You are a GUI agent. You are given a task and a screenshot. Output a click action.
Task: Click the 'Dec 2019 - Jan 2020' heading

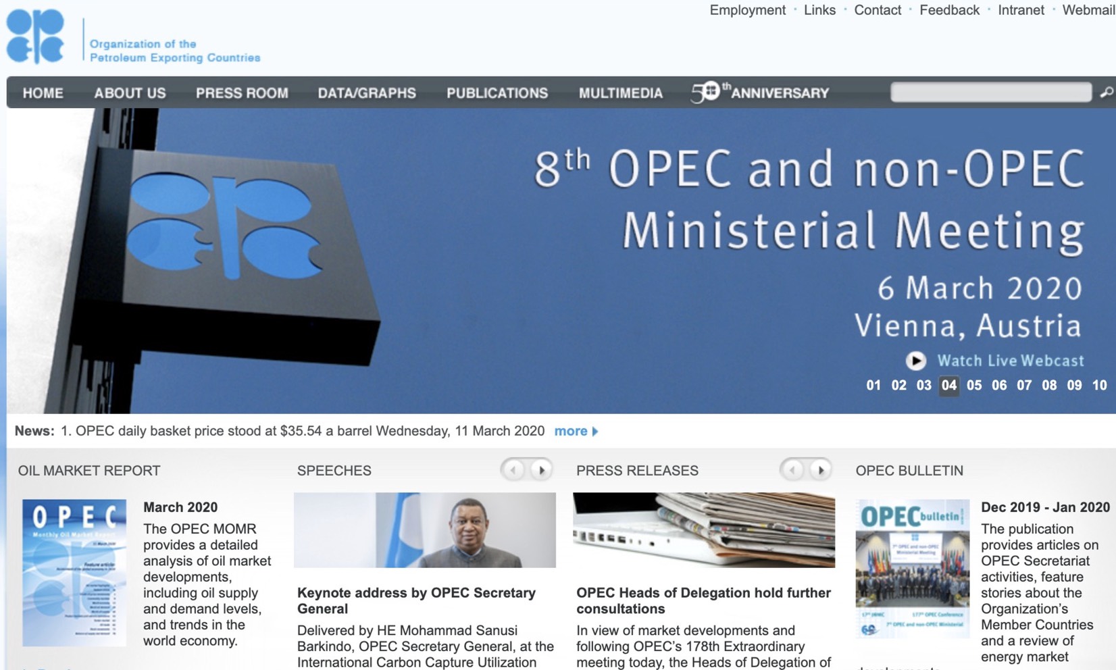[x=1045, y=507]
